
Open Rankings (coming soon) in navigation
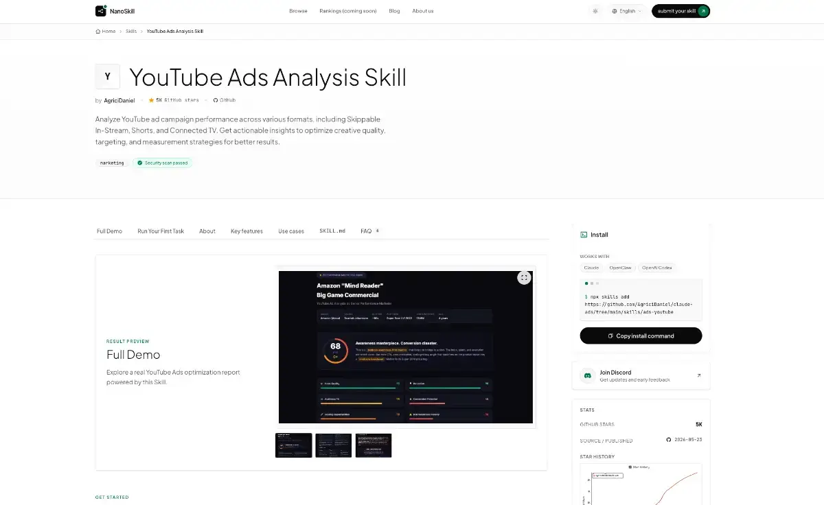click(x=348, y=11)
